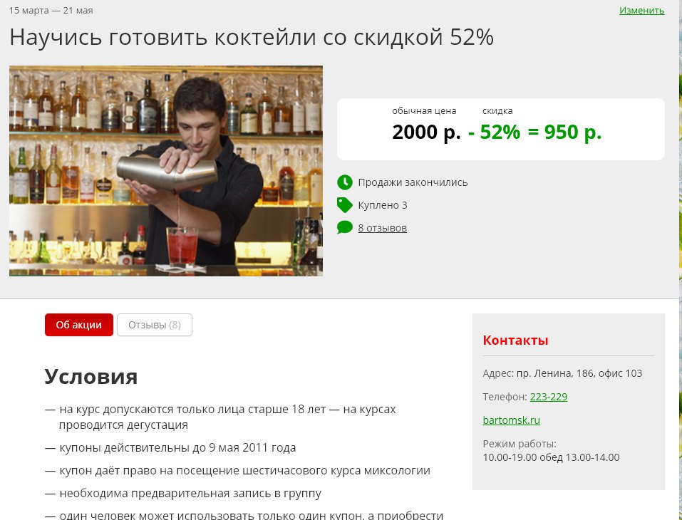Click the regular price '2000 р.'

tap(426, 132)
